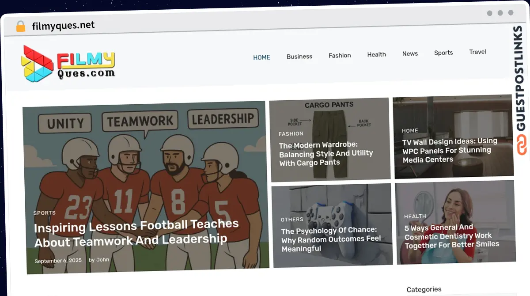Image resolution: width=530 pixels, height=296 pixels.
Task: Click the September 6, 2025 post date
Action: tap(58, 261)
